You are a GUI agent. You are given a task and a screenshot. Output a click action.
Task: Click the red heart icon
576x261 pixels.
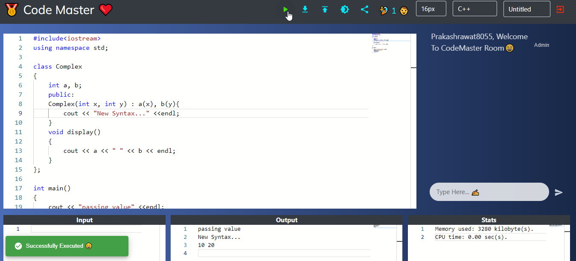pos(105,10)
